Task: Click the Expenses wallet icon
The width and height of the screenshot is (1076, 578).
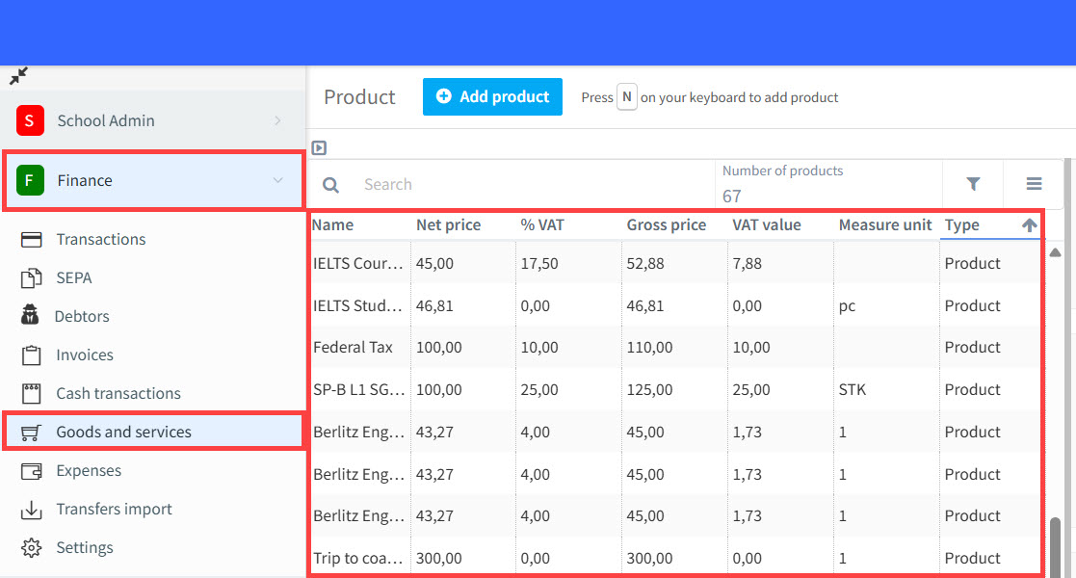Action: pos(32,471)
